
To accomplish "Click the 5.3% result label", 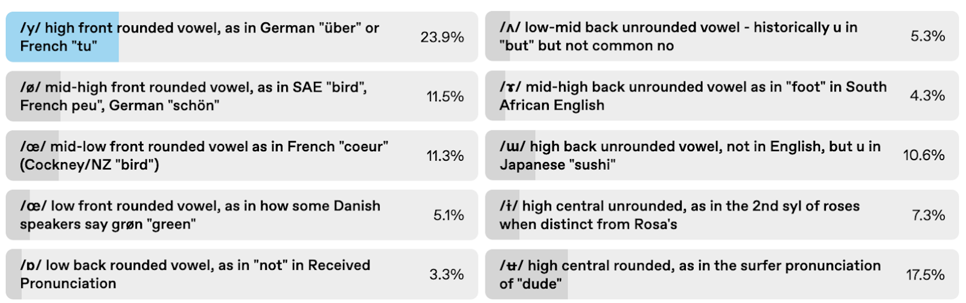I will point(927,36).
